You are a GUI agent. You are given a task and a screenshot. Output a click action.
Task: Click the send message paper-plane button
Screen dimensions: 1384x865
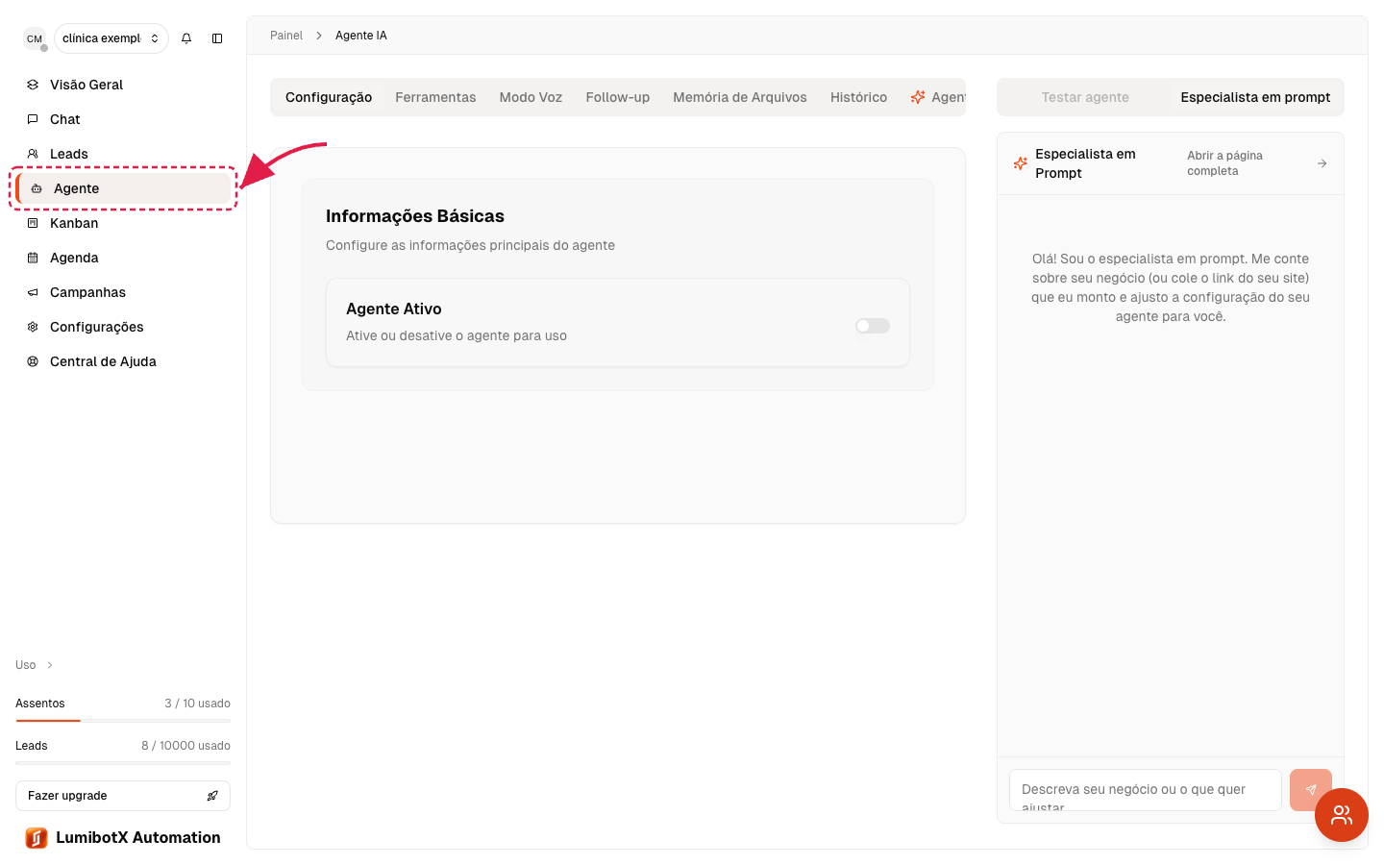pyautogui.click(x=1310, y=790)
